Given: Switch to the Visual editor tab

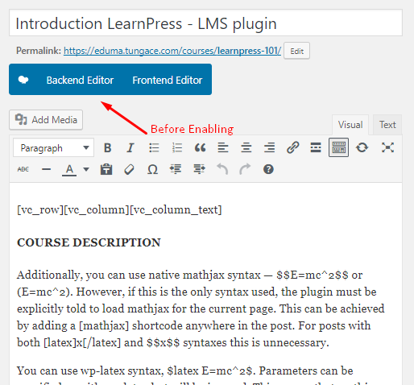Looking at the screenshot, I should point(350,125).
